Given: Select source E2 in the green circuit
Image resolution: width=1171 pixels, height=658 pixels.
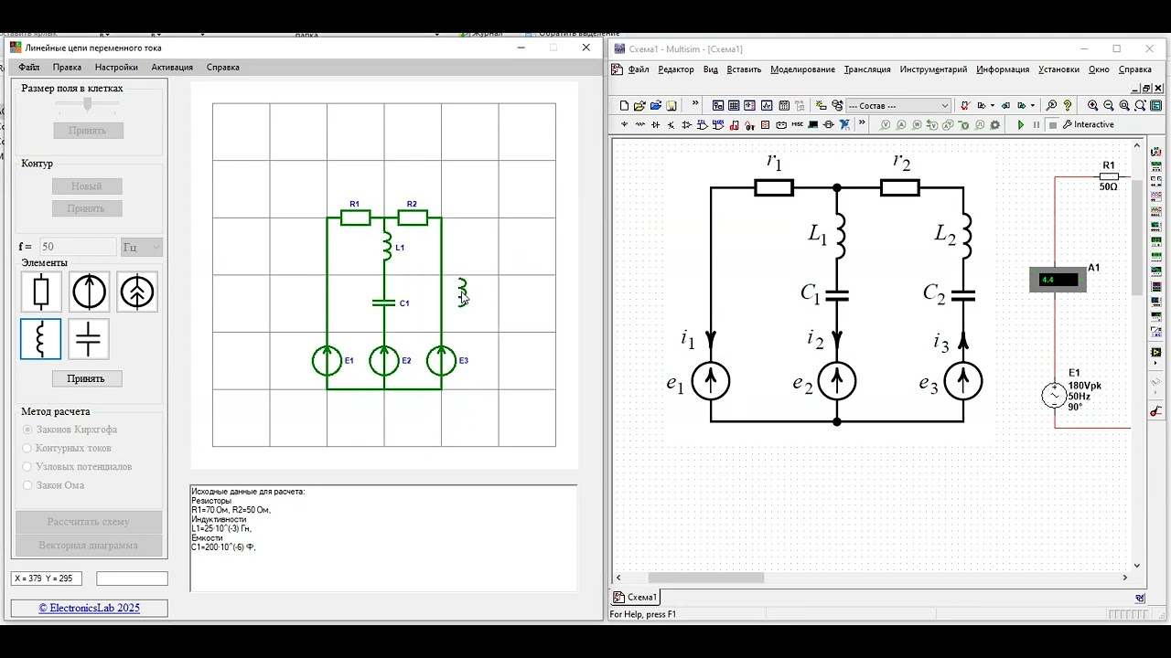Looking at the screenshot, I should click(x=384, y=361).
